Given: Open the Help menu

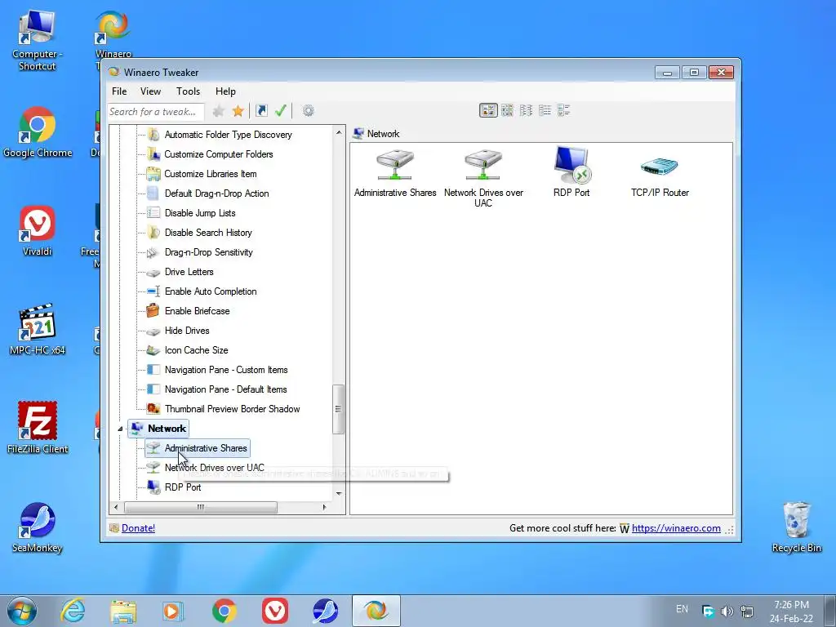Looking at the screenshot, I should pos(225,91).
